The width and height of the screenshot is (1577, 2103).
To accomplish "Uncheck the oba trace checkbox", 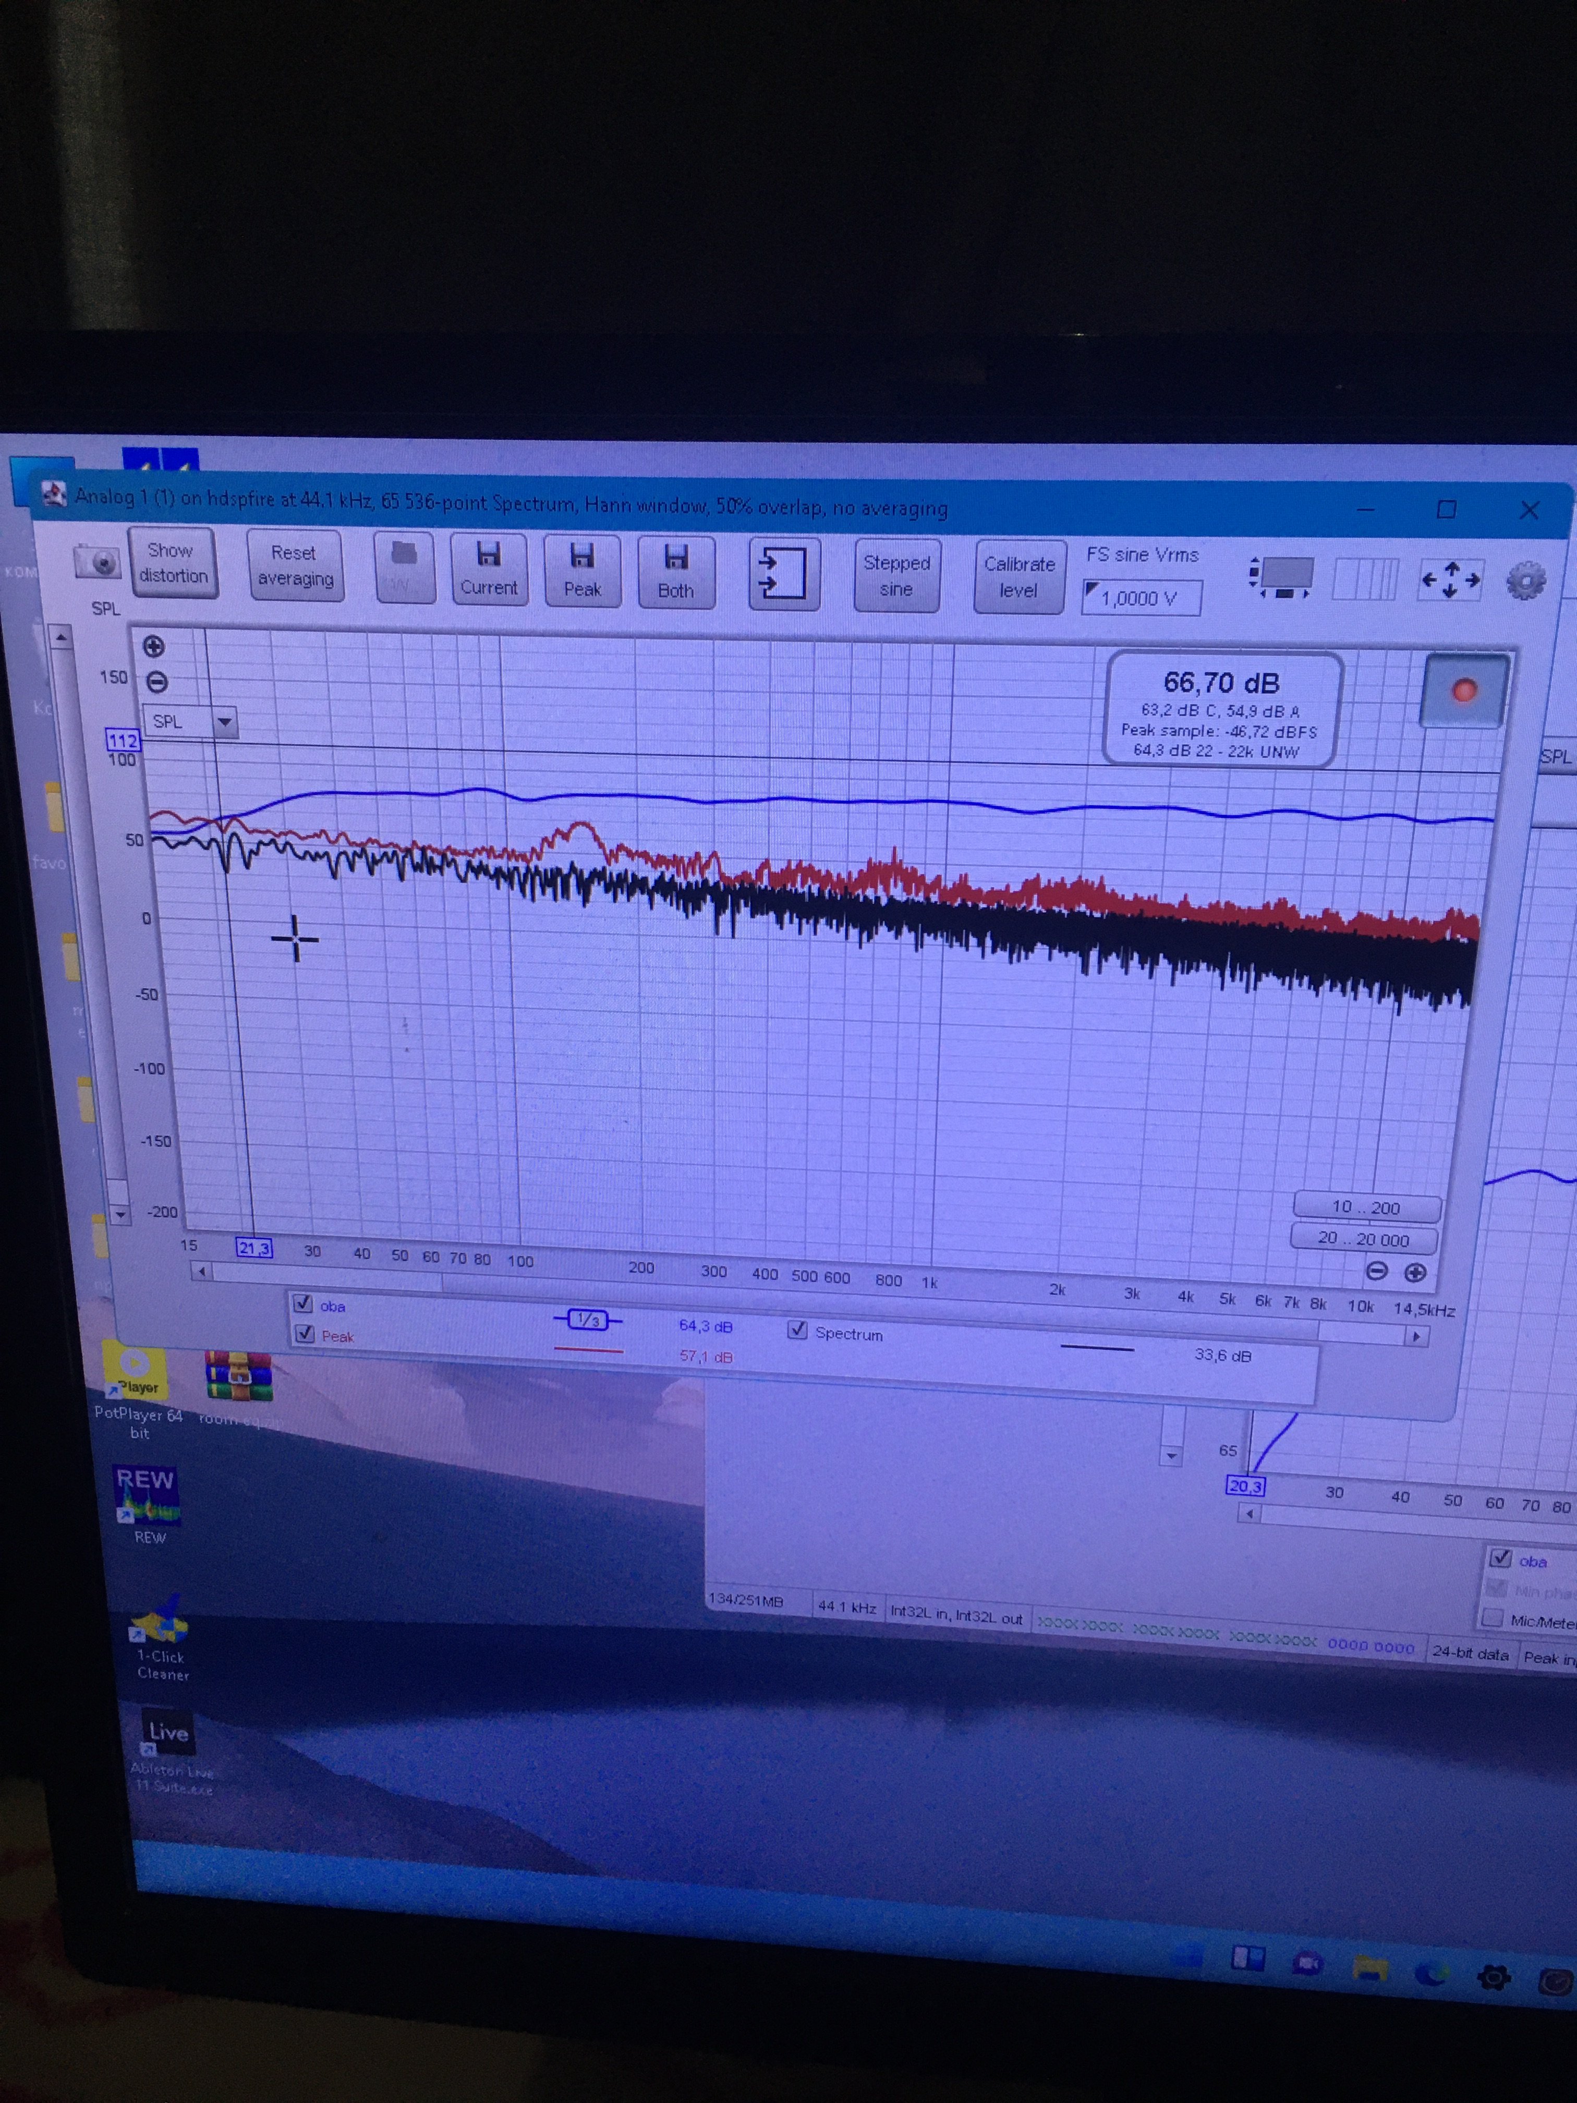I will pos(303,1303).
